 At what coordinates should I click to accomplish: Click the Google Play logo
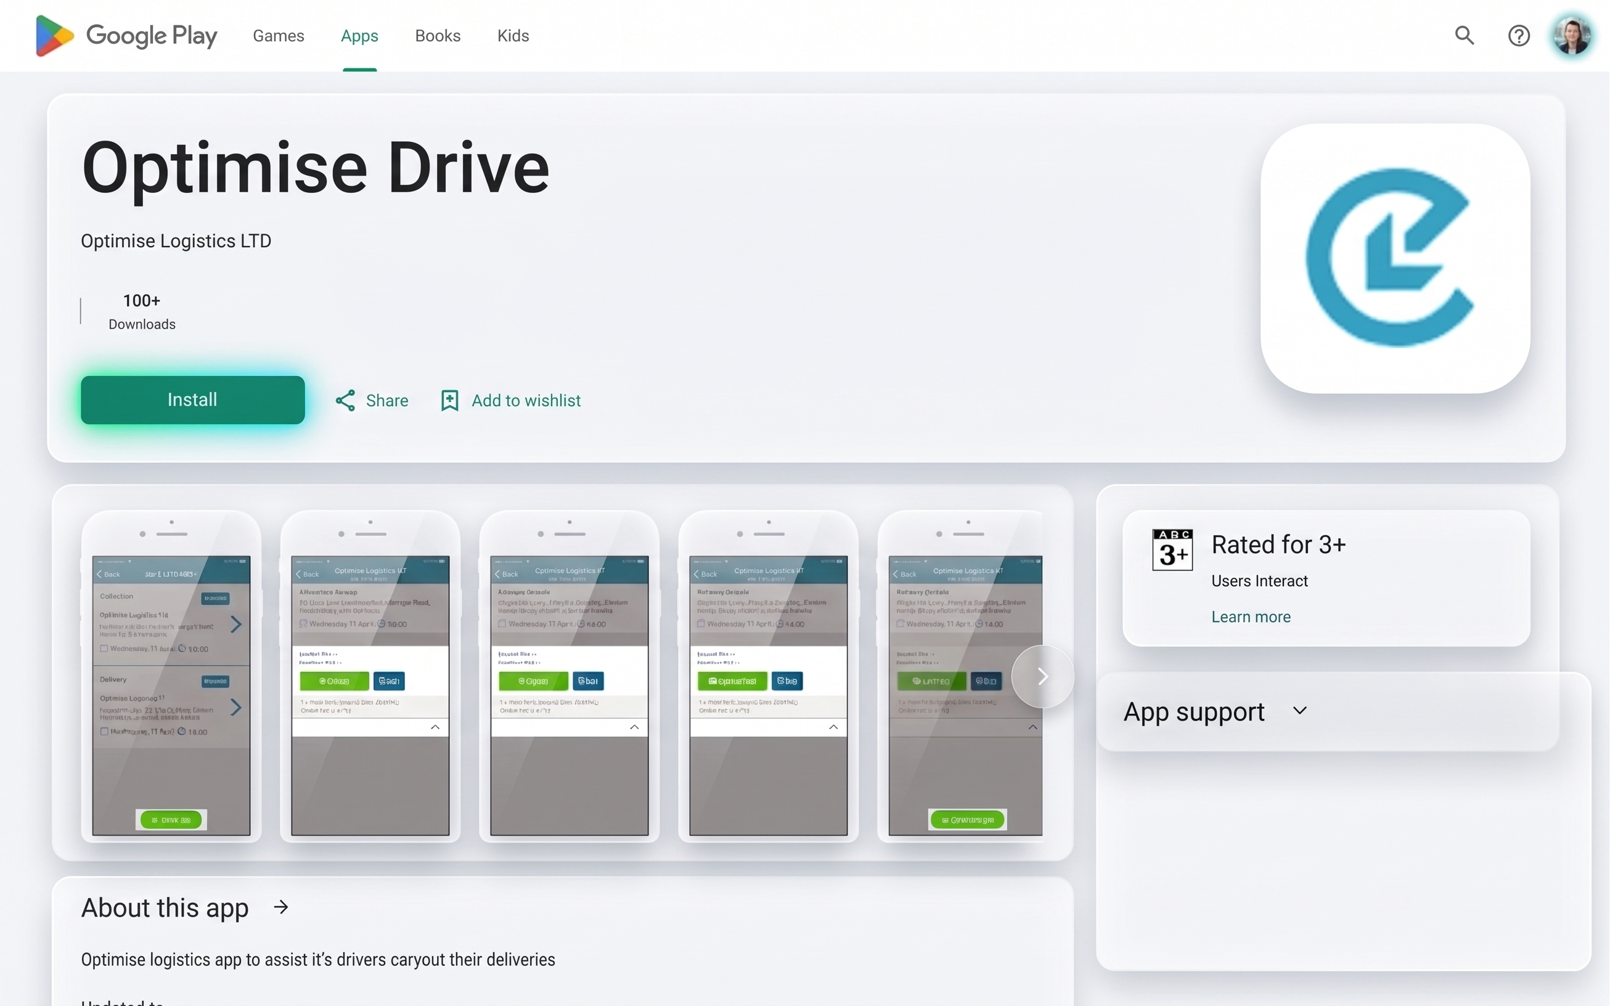pos(126,35)
